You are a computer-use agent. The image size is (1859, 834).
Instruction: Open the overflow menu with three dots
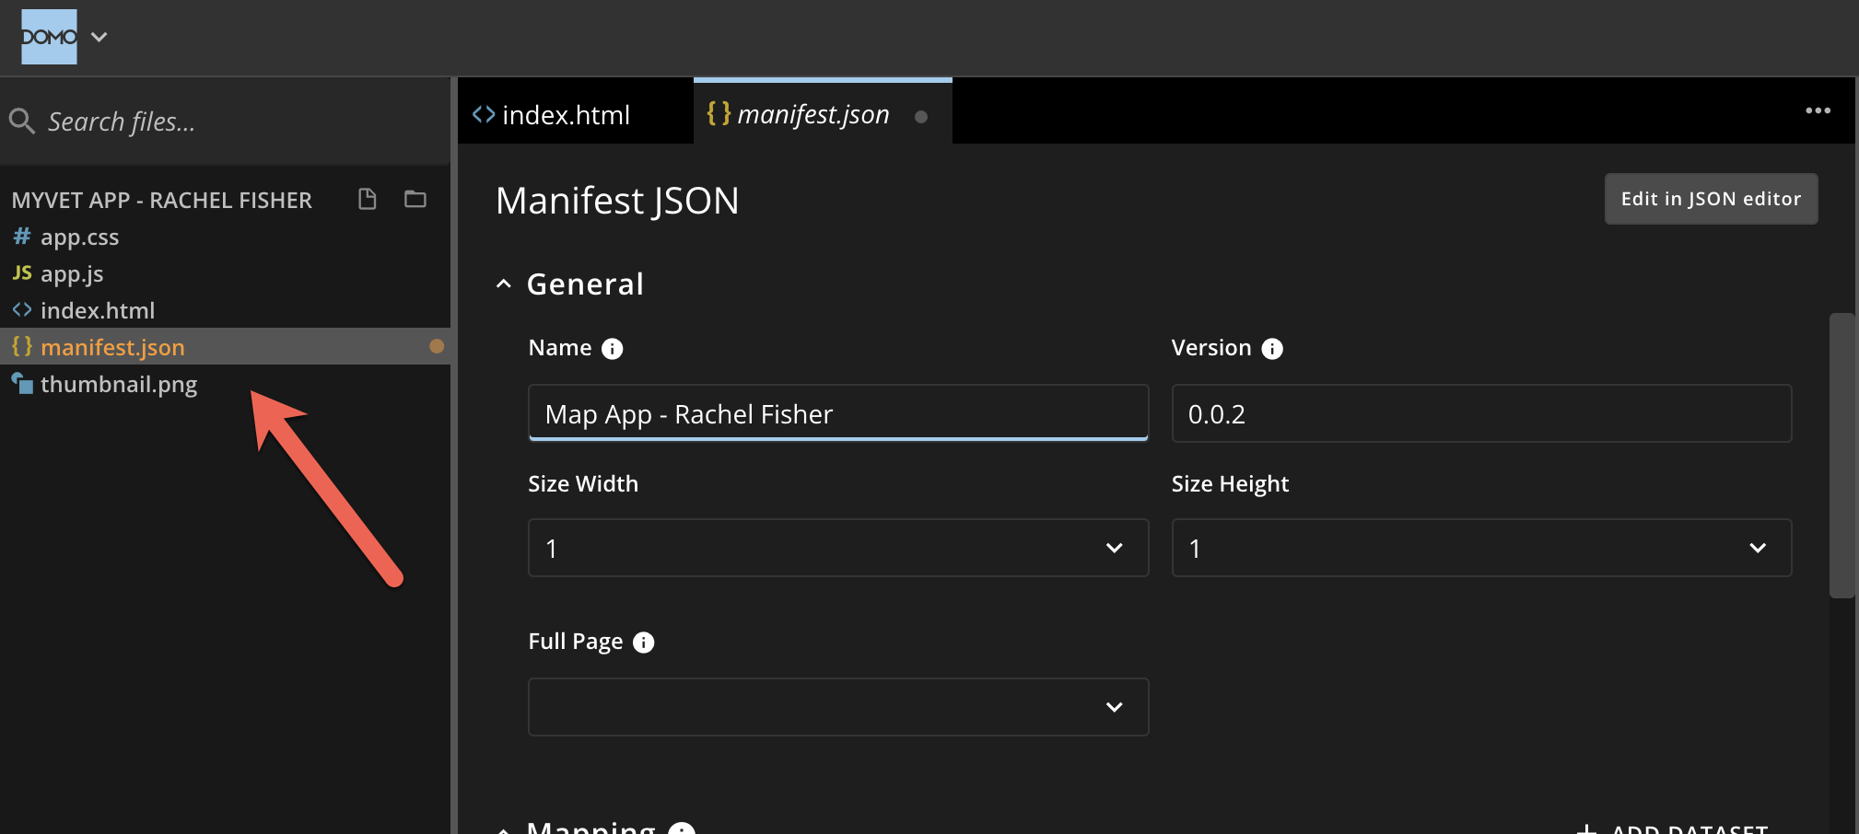[1818, 110]
